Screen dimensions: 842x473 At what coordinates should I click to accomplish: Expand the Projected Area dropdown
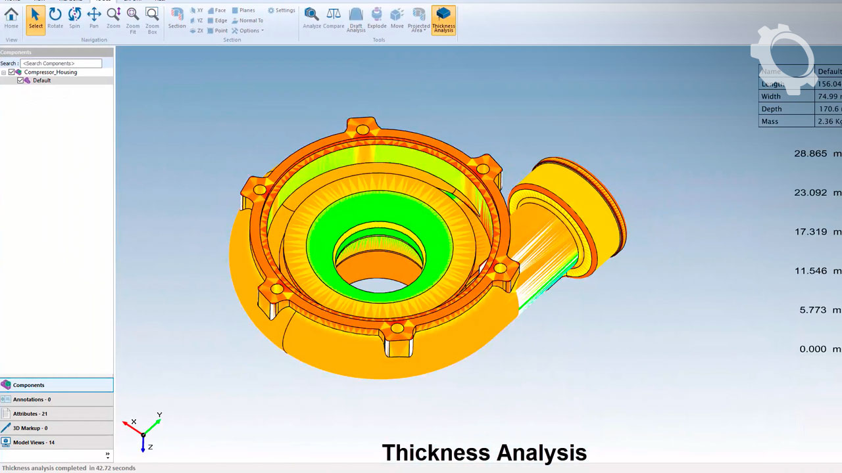[419, 20]
